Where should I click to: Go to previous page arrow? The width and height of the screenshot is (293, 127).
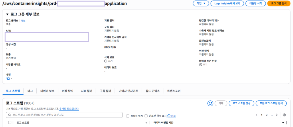pos(257,115)
